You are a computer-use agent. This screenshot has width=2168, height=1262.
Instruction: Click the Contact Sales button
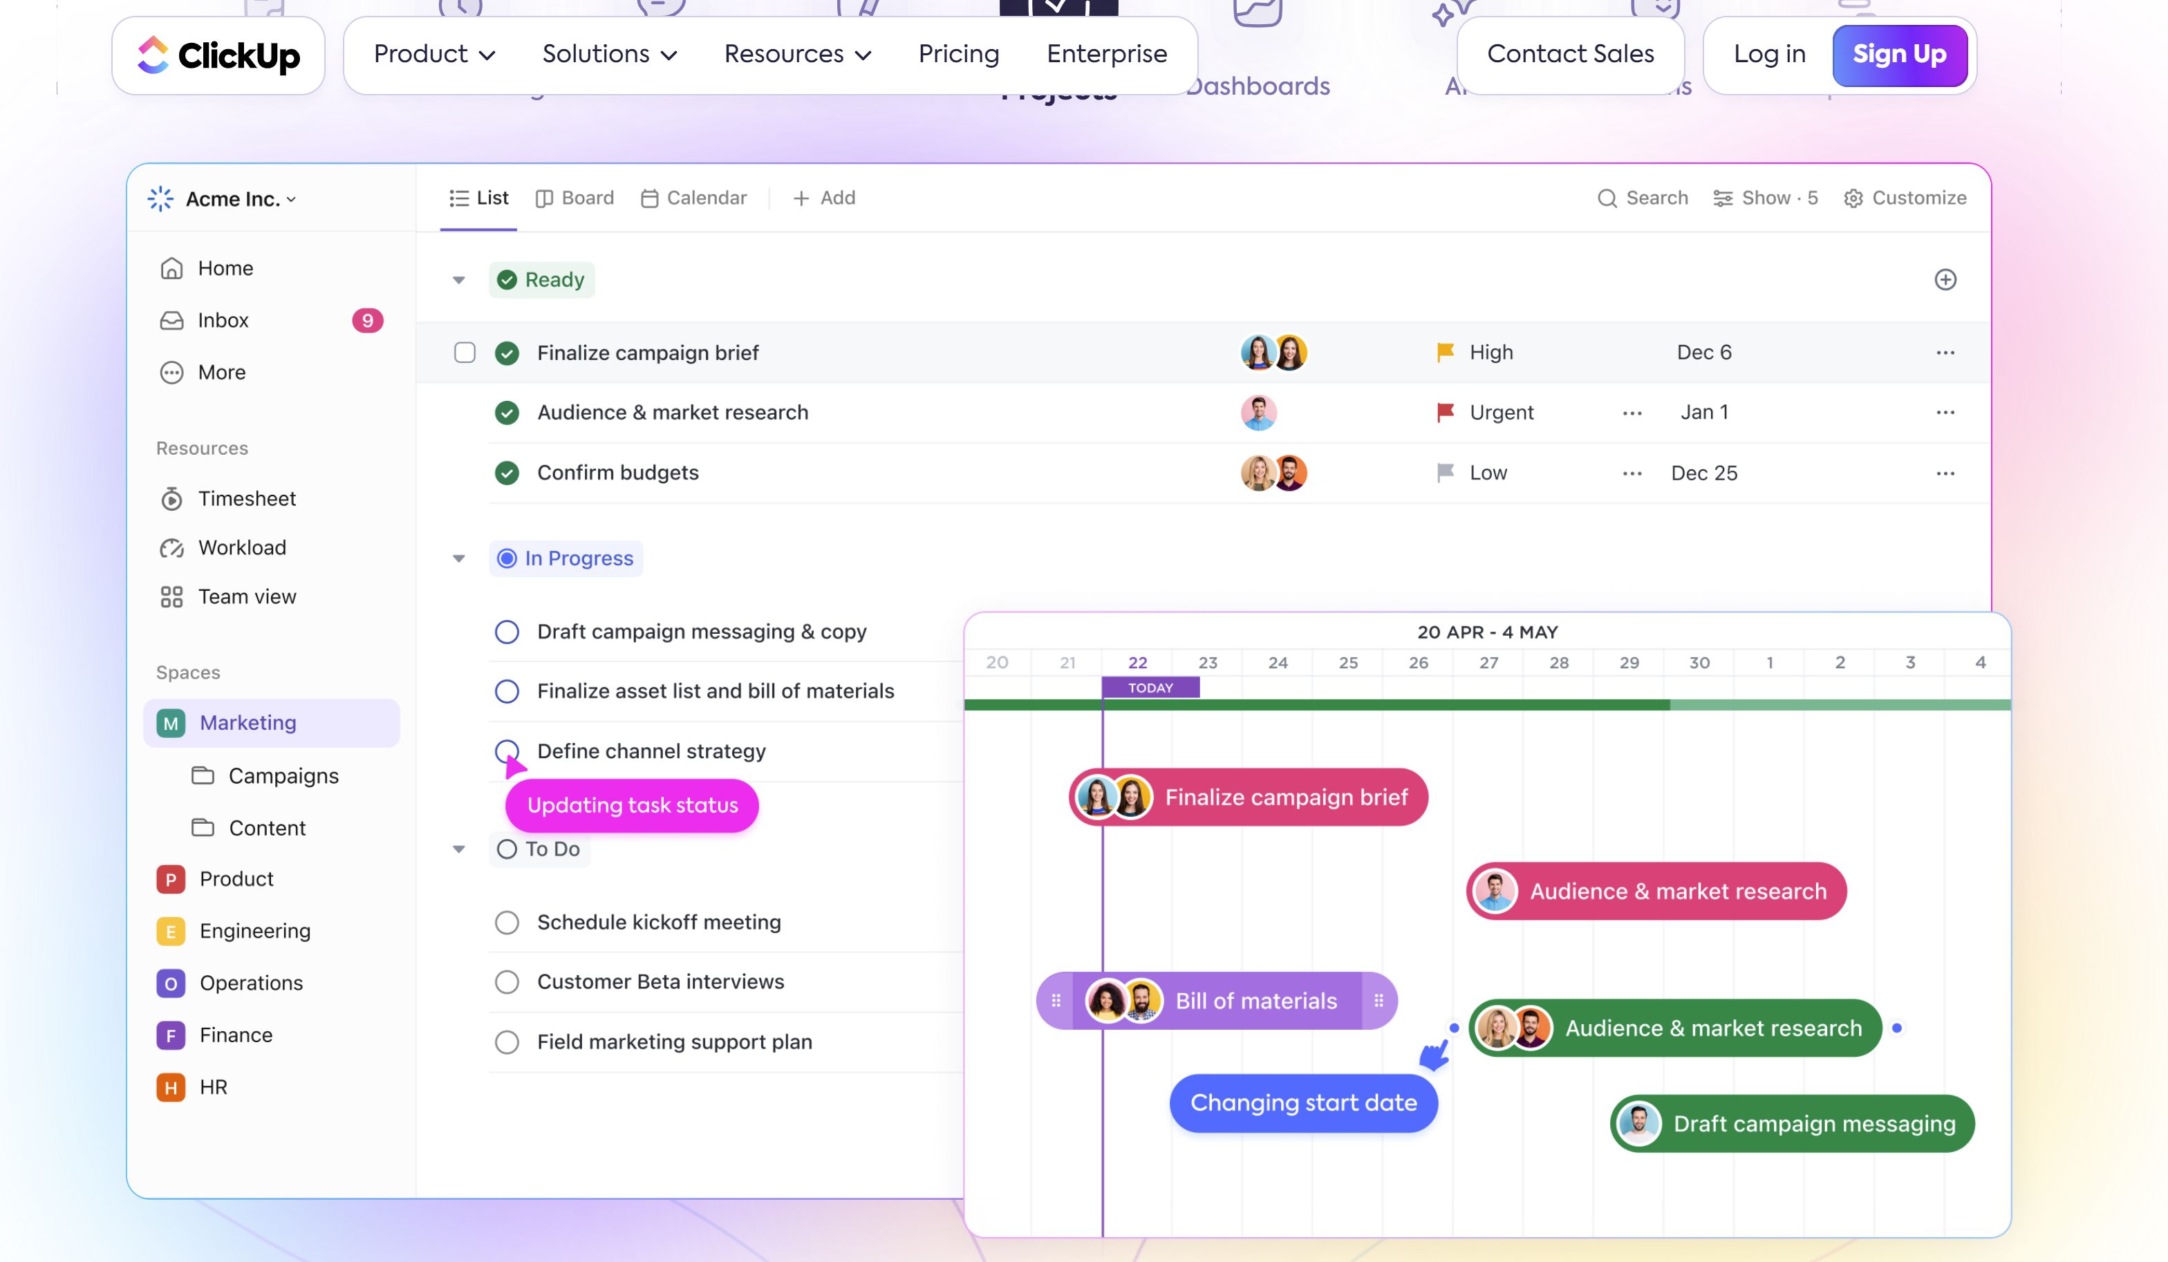click(1569, 54)
